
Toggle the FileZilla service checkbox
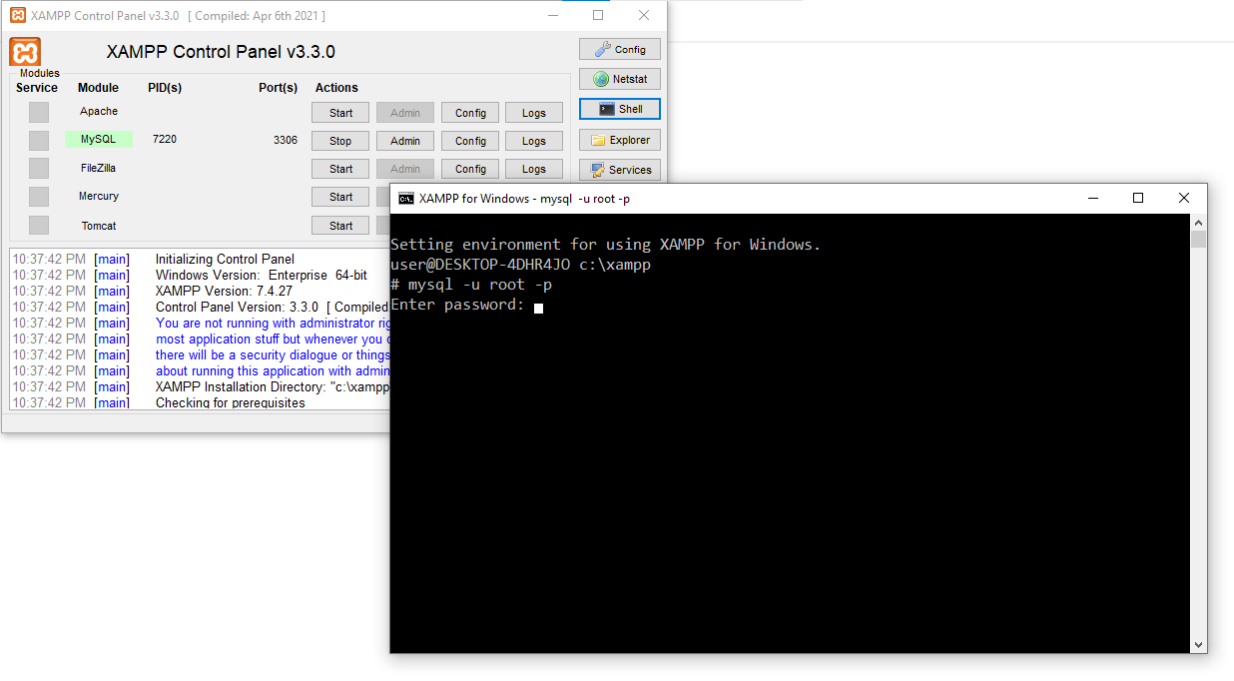(x=39, y=168)
